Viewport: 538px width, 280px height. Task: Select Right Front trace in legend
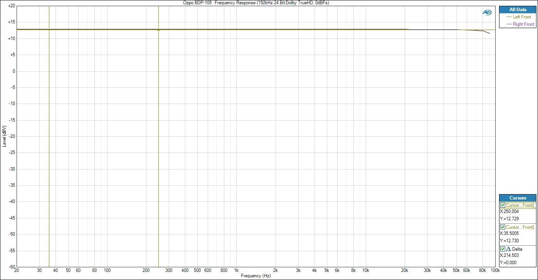click(523, 24)
